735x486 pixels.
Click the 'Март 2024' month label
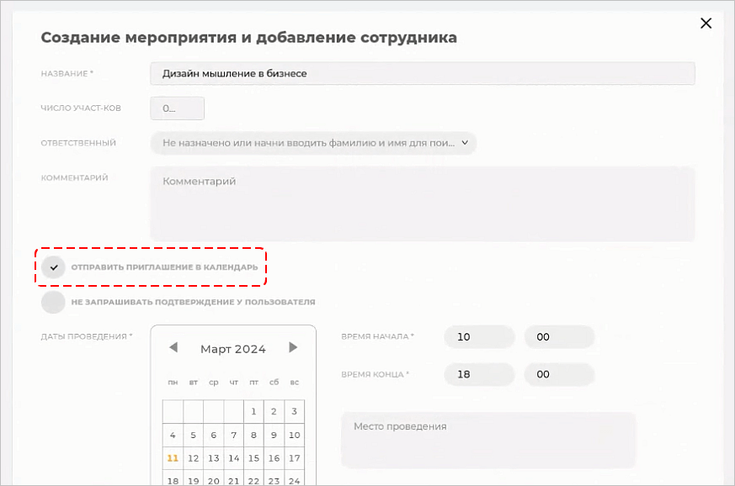[x=234, y=347]
